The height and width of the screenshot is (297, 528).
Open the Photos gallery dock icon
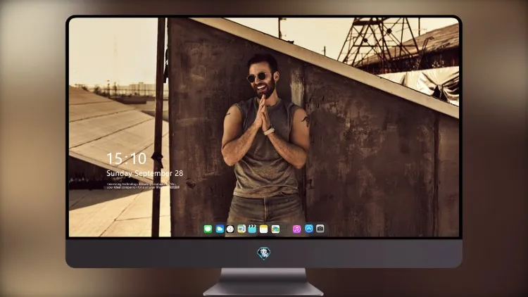(x=275, y=229)
